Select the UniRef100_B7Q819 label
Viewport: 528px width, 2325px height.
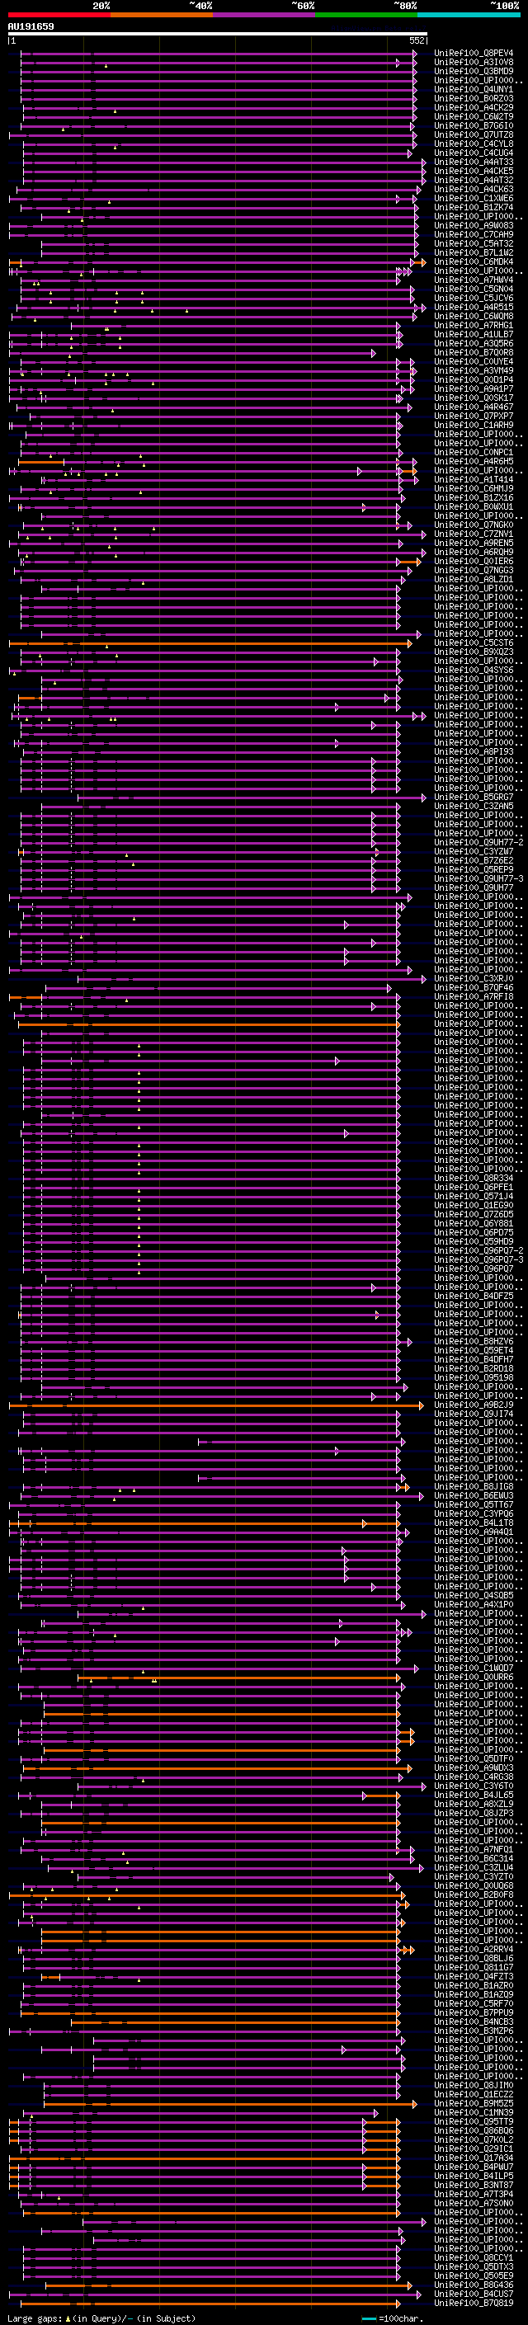pos(474,2304)
